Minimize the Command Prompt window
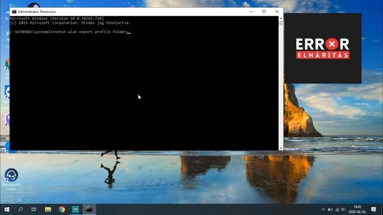This screenshot has height=215, width=383. (x=251, y=12)
